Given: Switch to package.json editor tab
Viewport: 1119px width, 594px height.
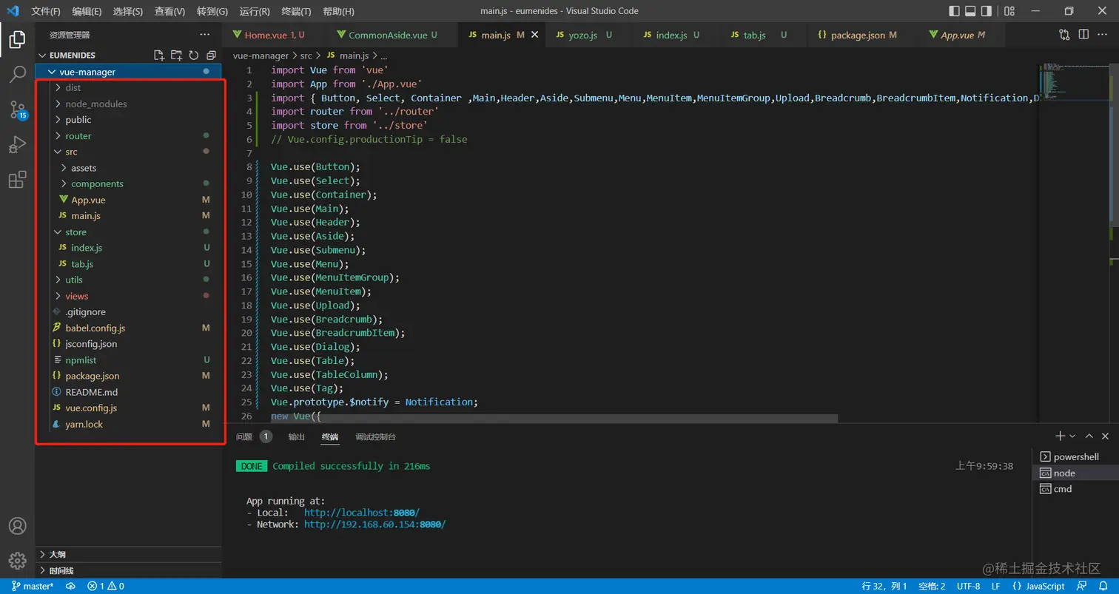Looking at the screenshot, I should point(864,35).
